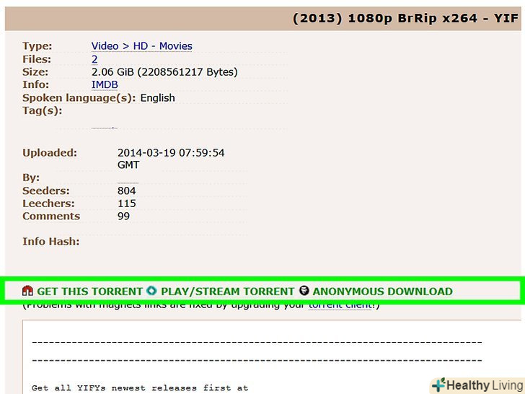This screenshot has width=525, height=394.
Task: Click the comments count "99"
Action: [123, 216]
